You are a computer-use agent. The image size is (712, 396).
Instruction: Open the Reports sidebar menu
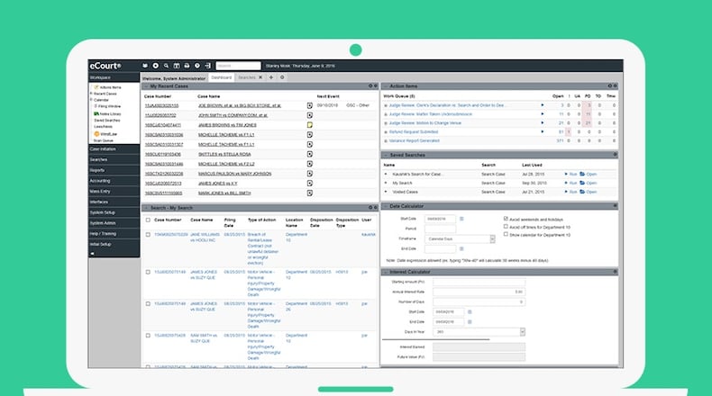coord(114,170)
